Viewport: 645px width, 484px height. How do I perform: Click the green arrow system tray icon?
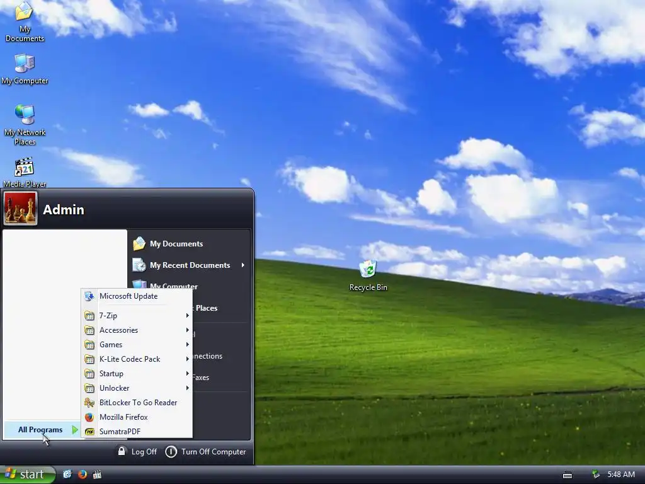[x=596, y=475]
